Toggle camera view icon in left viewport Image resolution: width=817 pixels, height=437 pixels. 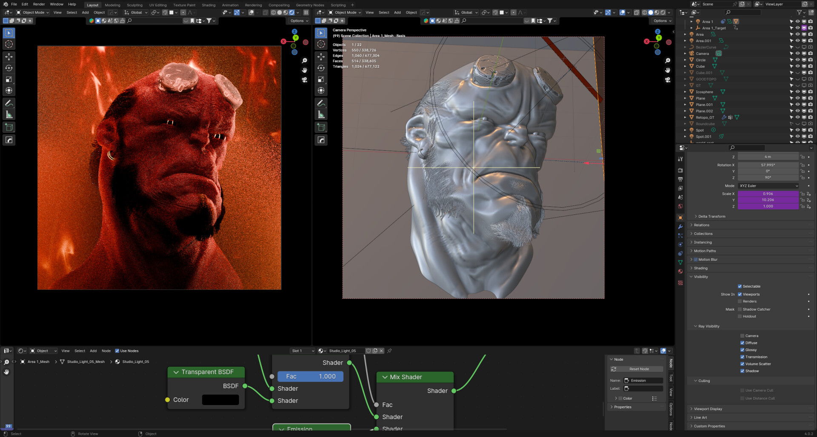305,80
